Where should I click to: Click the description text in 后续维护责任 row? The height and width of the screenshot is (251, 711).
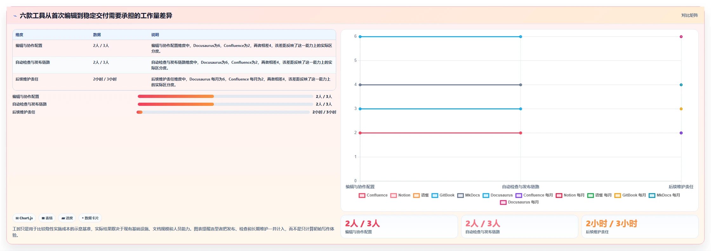coord(241,82)
